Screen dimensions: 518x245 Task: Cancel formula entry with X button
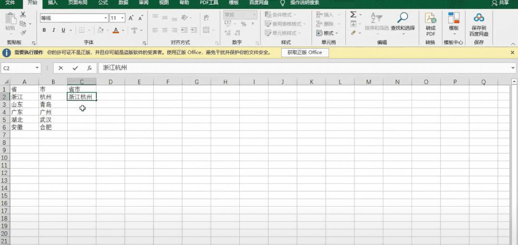point(60,68)
